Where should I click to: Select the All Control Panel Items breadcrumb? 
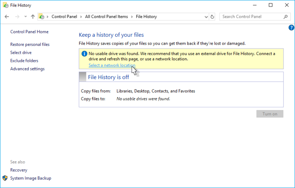click(x=107, y=17)
